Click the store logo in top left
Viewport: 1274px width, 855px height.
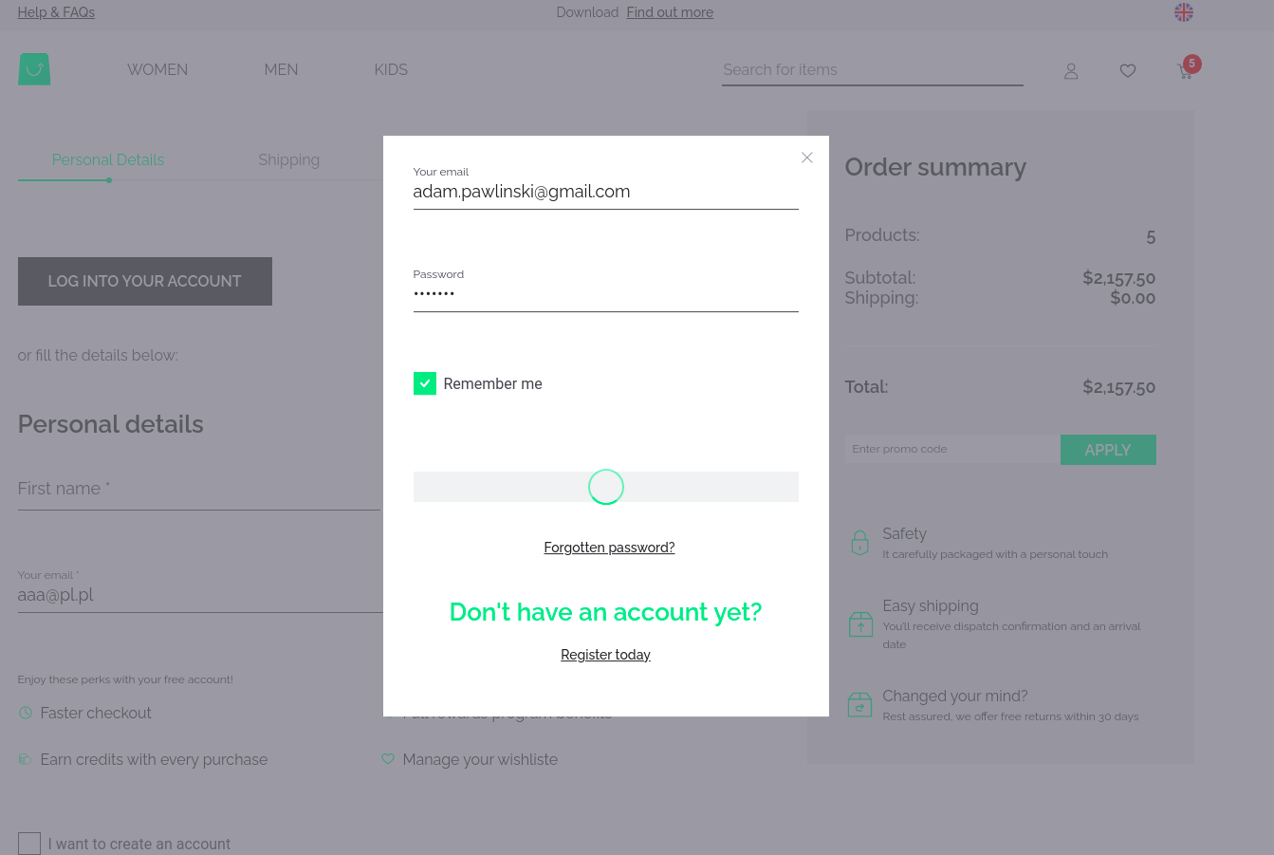click(x=34, y=69)
